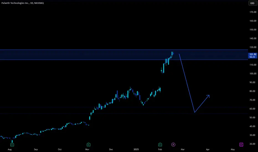Click the 150.00 price axis label
The width and height of the screenshot is (258, 152).
click(x=253, y=30)
